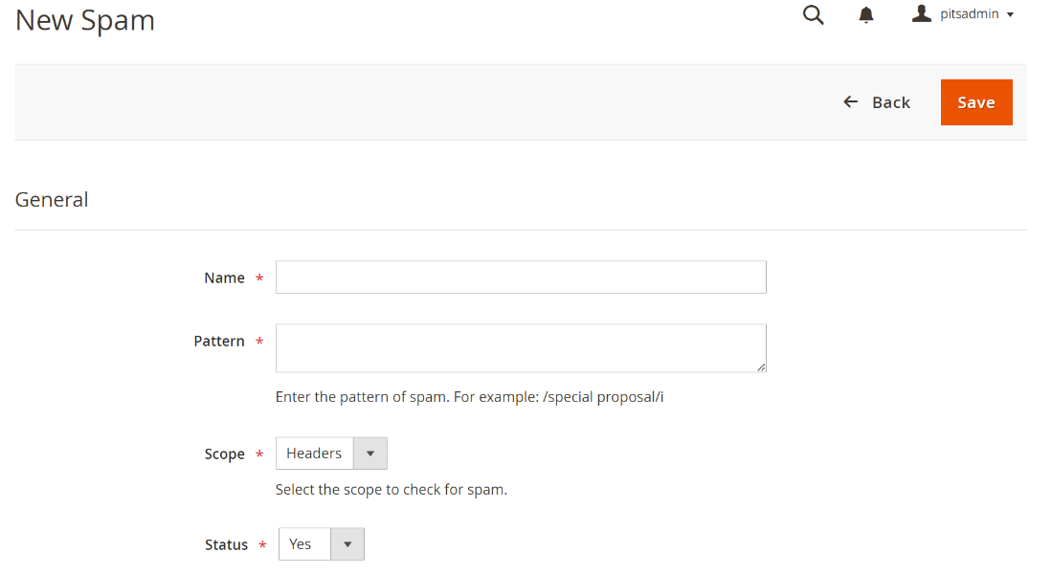Image resolution: width=1052 pixels, height=575 pixels.
Task: Click the notifications bell icon
Action: [x=866, y=14]
